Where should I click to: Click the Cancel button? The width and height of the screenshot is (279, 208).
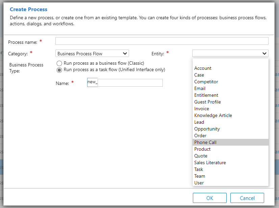coord(247,198)
